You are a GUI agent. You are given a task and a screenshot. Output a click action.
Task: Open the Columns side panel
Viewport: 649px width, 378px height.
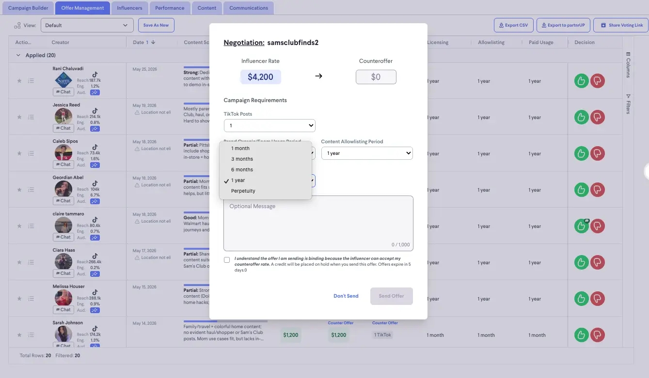[x=628, y=65]
